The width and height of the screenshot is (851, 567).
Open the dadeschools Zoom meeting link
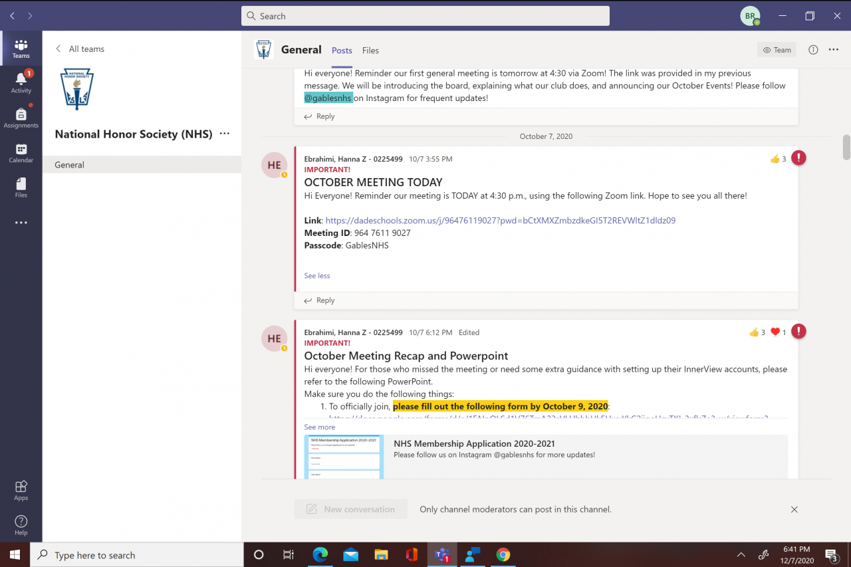[x=500, y=220]
